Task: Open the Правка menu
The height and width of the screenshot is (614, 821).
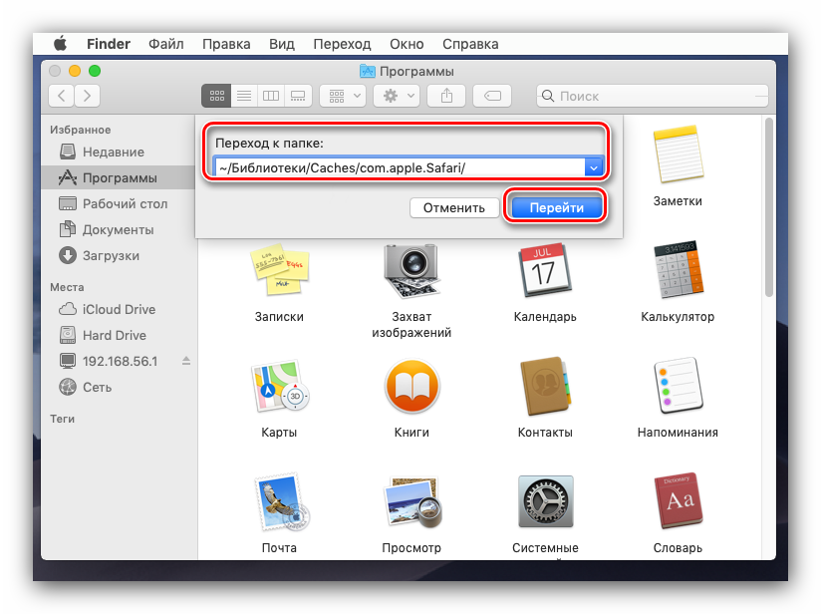Action: click(x=226, y=44)
